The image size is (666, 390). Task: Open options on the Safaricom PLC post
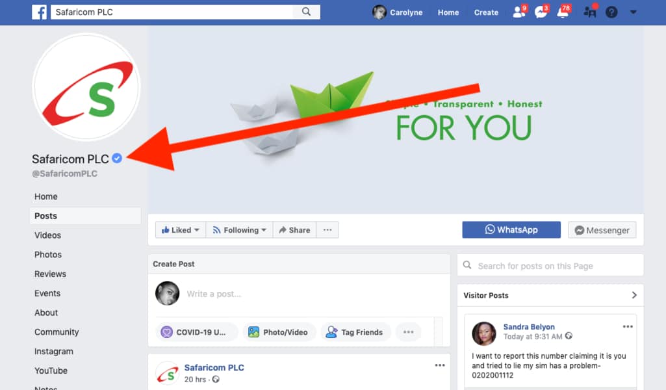440,365
